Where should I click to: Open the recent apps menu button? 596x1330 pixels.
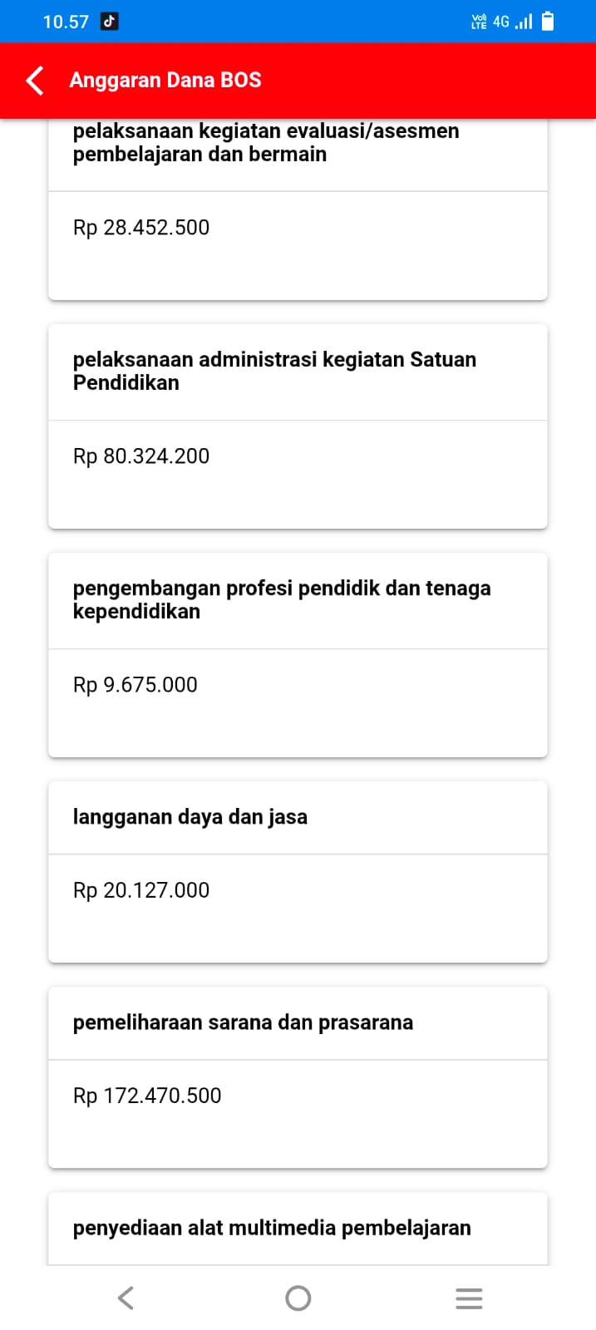point(469,1298)
